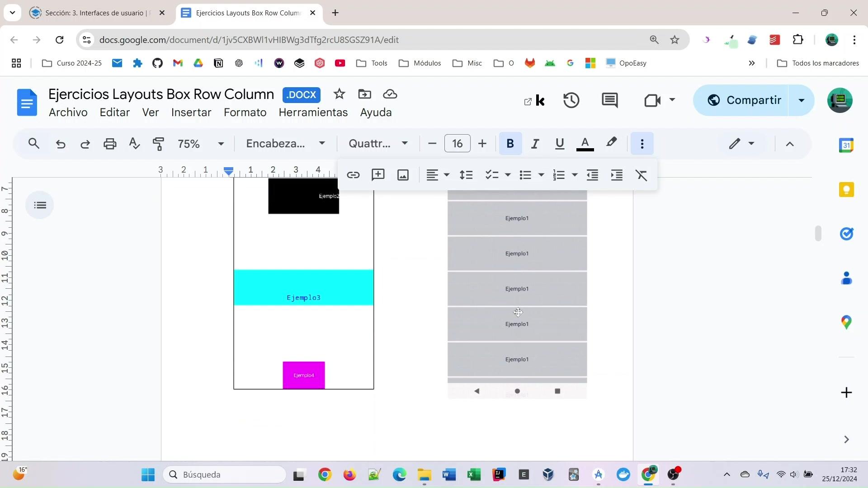Open version history clock icon
The width and height of the screenshot is (868, 488).
pos(571,100)
